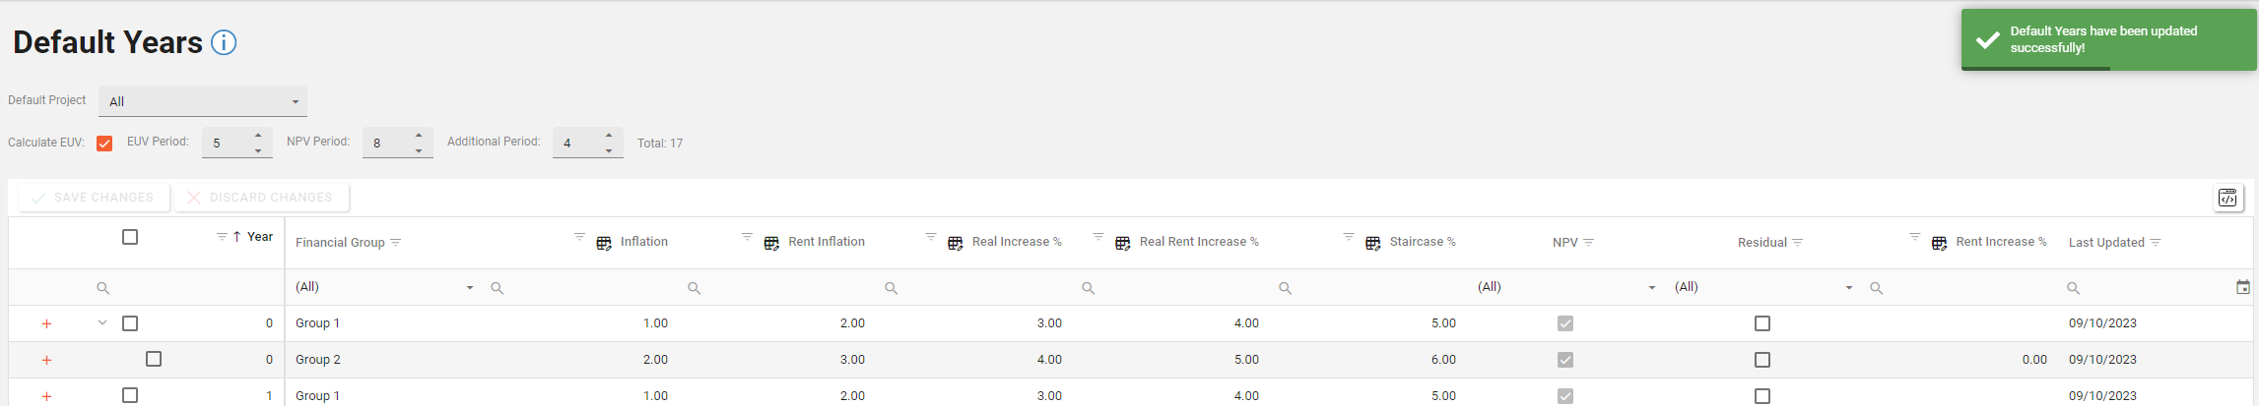
Task: Open the column chooser icon at top right
Action: tap(2227, 198)
